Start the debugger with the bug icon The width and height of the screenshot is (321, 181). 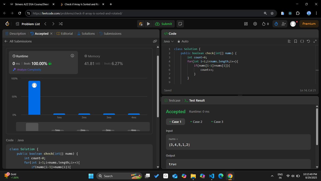[141, 24]
